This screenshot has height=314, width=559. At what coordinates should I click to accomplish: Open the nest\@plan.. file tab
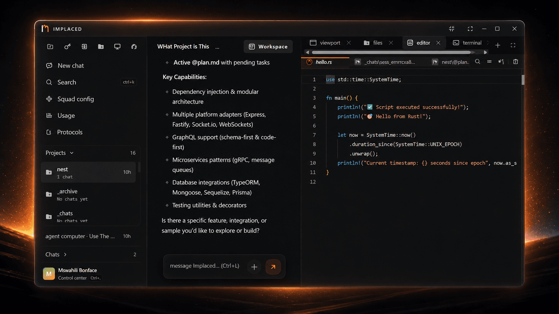[450, 62]
